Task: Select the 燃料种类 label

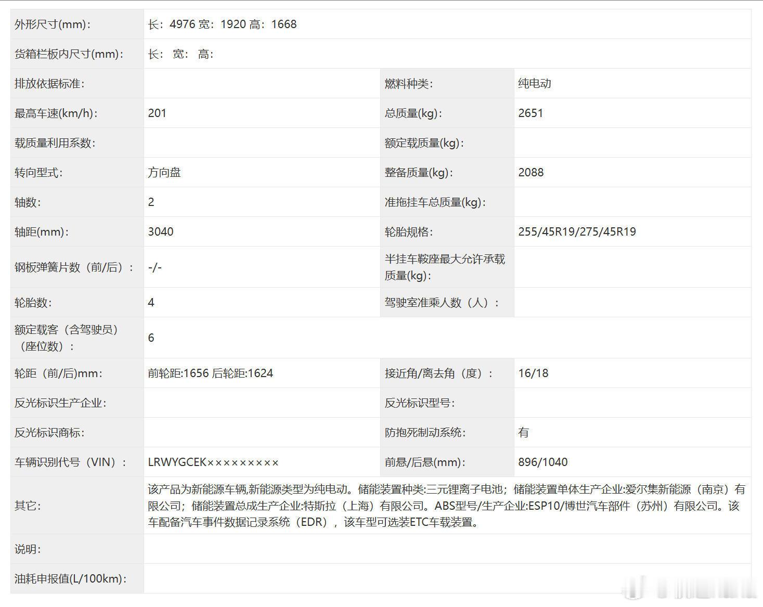Action: tap(409, 83)
